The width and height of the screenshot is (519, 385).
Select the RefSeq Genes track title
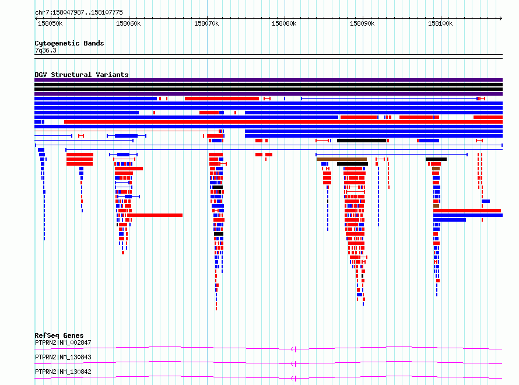pos(59,335)
